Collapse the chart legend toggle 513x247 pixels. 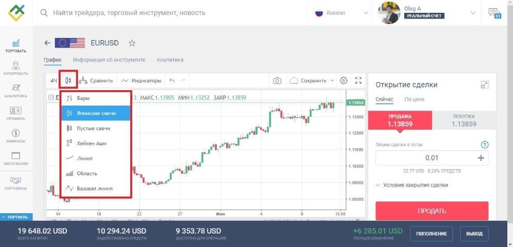[x=51, y=97]
